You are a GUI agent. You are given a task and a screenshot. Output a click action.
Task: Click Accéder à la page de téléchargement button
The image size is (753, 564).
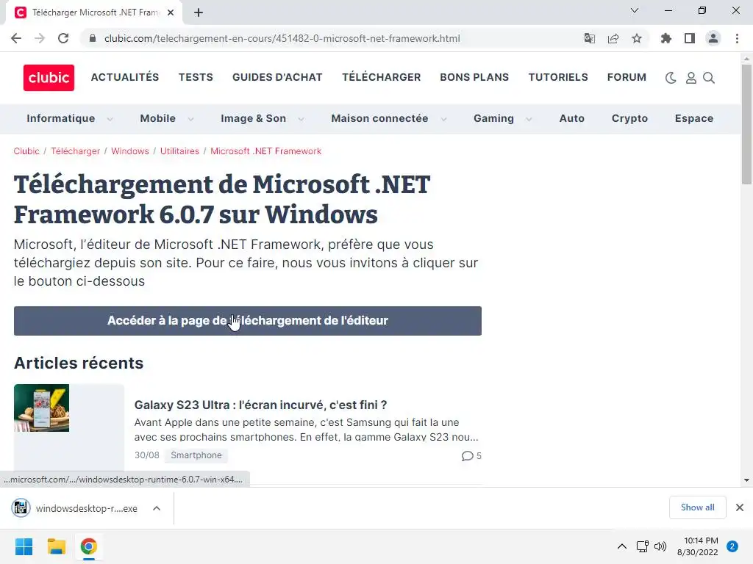click(247, 321)
